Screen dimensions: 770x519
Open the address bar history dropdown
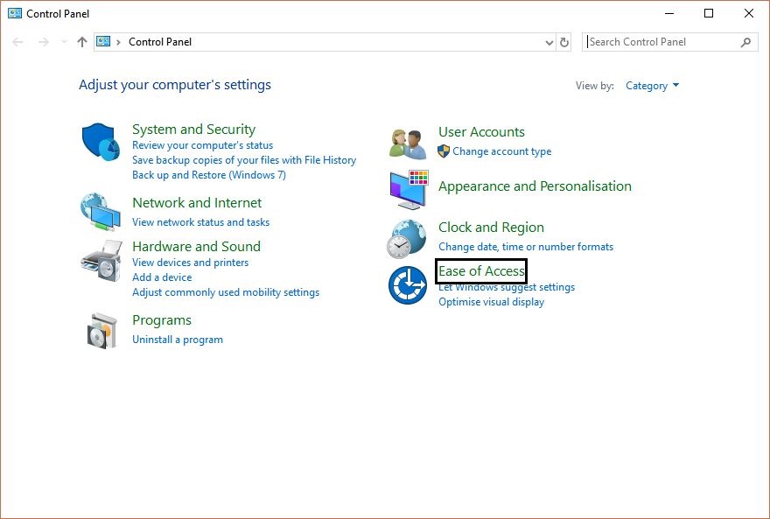point(549,41)
